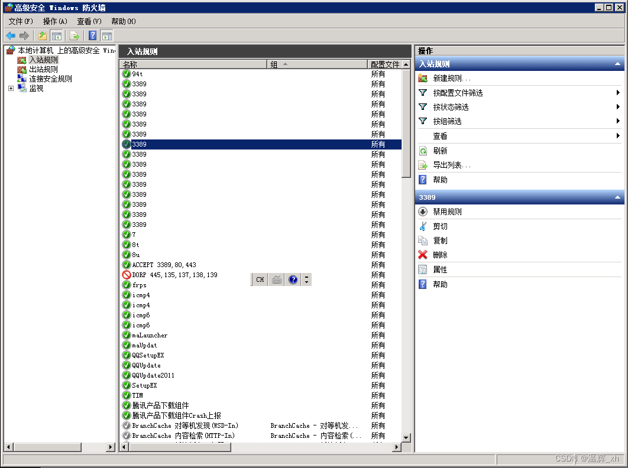Click the Back arrow in the toolbar
This screenshot has height=468, width=628.
point(11,36)
